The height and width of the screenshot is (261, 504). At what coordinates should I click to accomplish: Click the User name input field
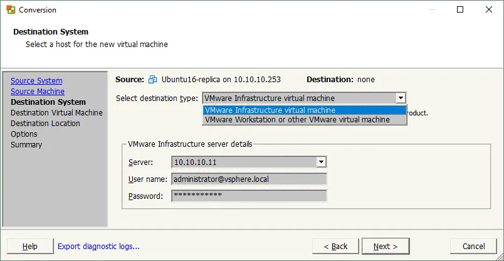[249, 179]
